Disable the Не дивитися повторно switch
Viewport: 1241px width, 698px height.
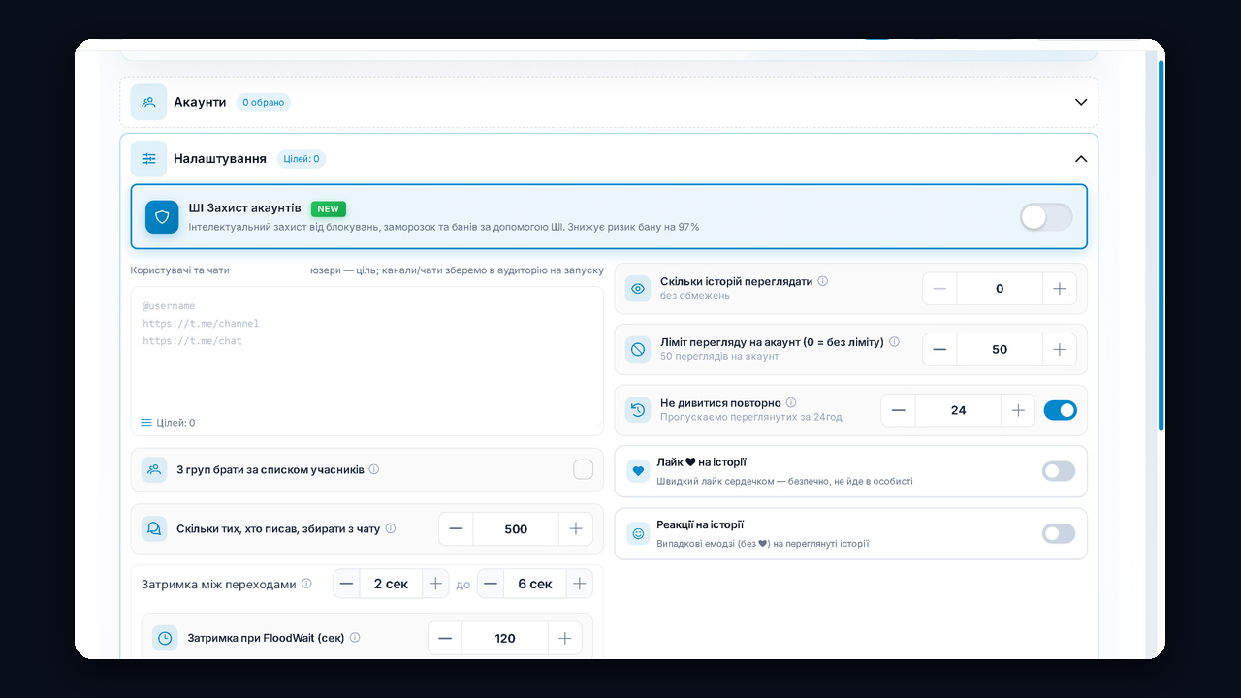pyautogui.click(x=1060, y=410)
